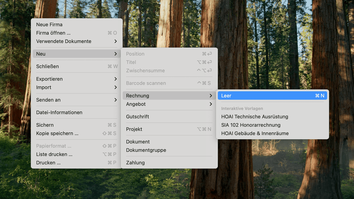Expand Senden an submenu
This screenshot has width=354, height=199.
[x=77, y=100]
